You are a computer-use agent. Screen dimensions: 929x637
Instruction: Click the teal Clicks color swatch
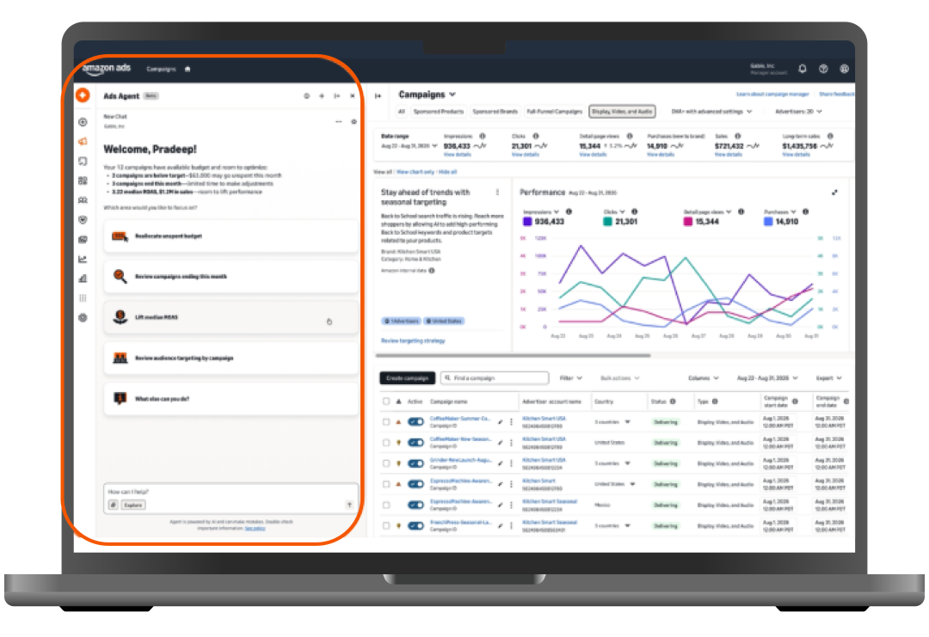pos(607,222)
